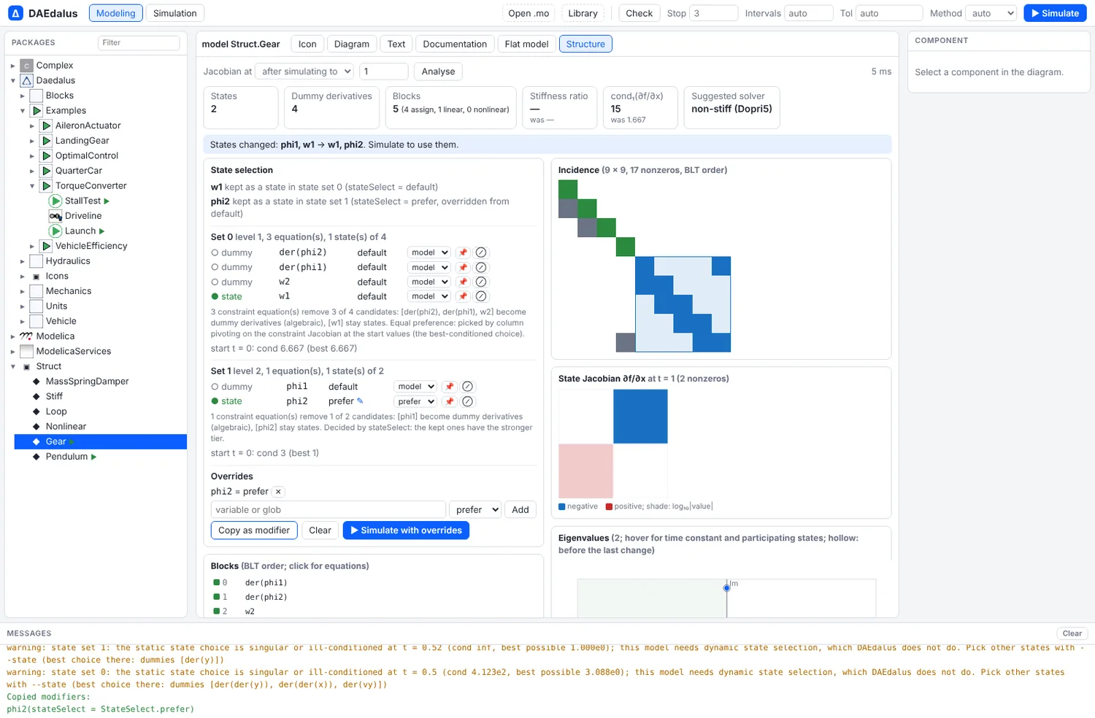The image size is (1095, 718).
Task: Click the exclude icon for phi2 row
Action: [x=468, y=401]
